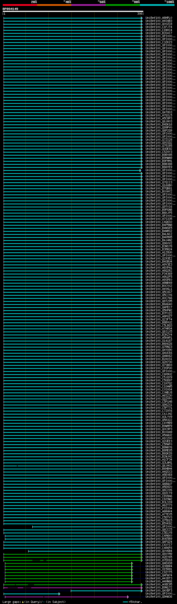This screenshot has height=604, width=177.
Task: Select the UniRef100_Q9SSD2 label
Action: (159, 143)
